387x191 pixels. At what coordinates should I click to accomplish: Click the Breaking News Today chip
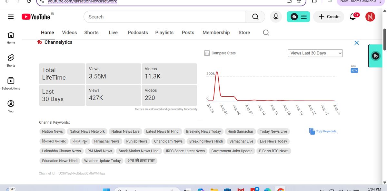(203, 131)
